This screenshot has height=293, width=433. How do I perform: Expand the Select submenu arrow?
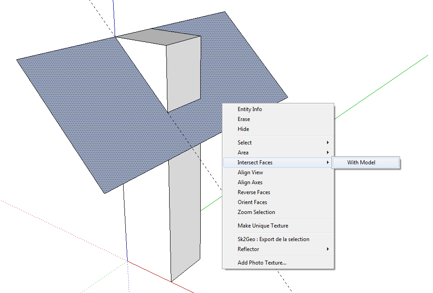pos(328,143)
